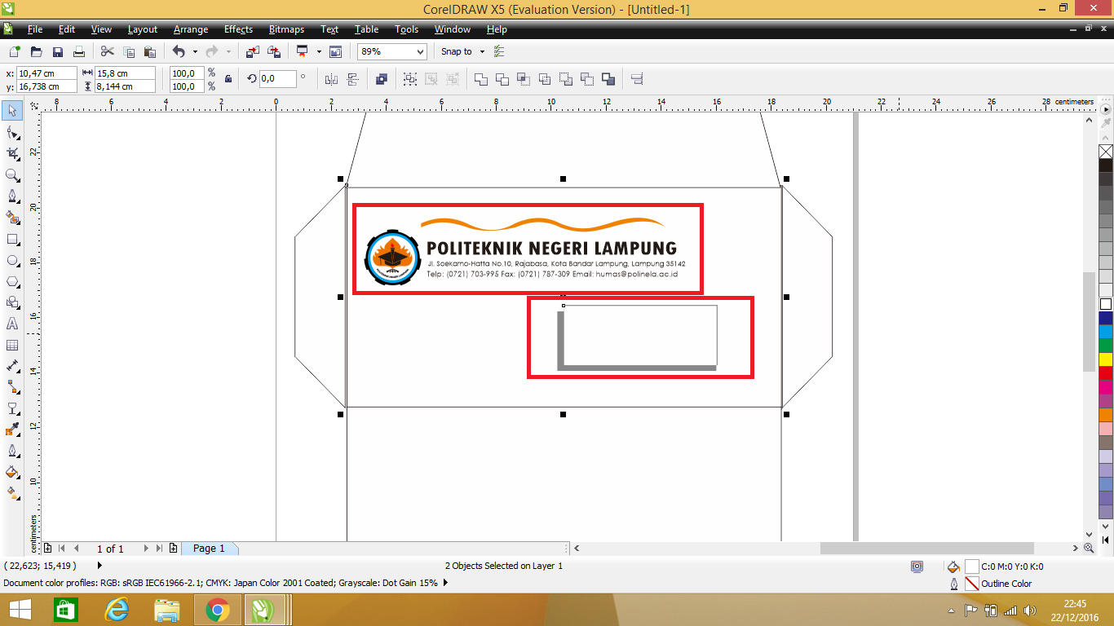Launch Internet Explorer from the taskbar
This screenshot has width=1114, height=626.
tap(117, 610)
